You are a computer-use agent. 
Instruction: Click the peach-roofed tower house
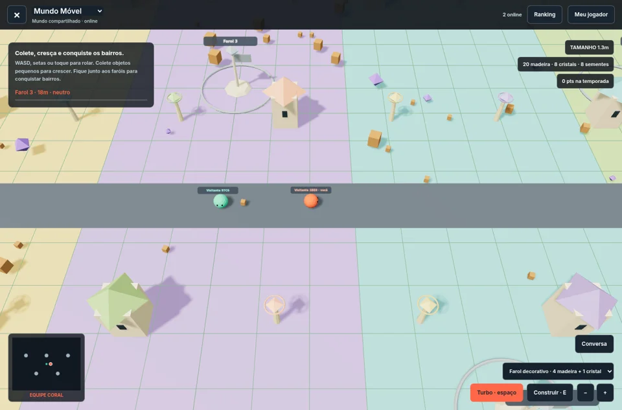pos(284,102)
